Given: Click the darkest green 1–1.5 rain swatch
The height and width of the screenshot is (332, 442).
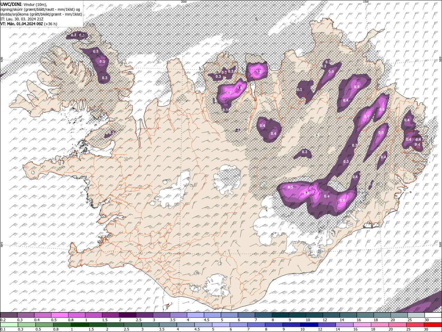Looking at the screenshot, I should tap(80, 325).
